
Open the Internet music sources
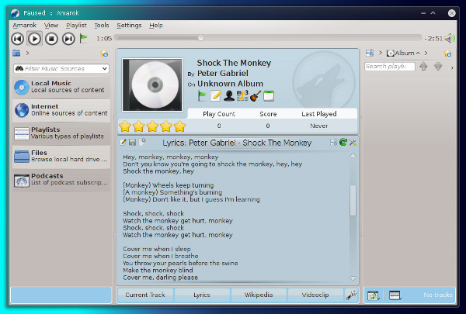[61, 110]
